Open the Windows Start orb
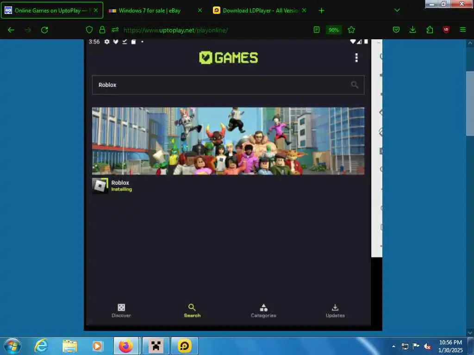This screenshot has width=474, height=355. [x=12, y=346]
